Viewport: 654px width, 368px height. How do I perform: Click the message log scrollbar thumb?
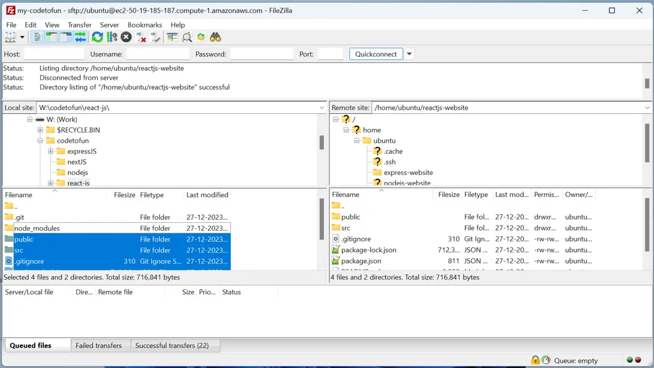(x=647, y=83)
